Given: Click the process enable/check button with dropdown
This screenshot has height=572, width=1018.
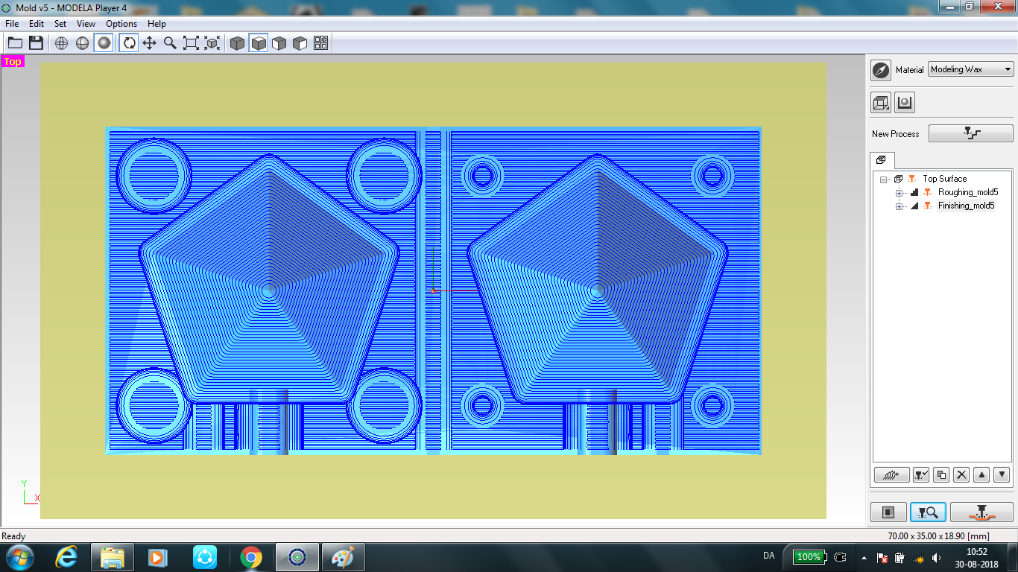Looking at the screenshot, I should click(x=921, y=474).
